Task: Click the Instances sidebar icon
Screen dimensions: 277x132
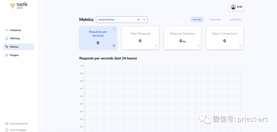Action: tap(7, 30)
